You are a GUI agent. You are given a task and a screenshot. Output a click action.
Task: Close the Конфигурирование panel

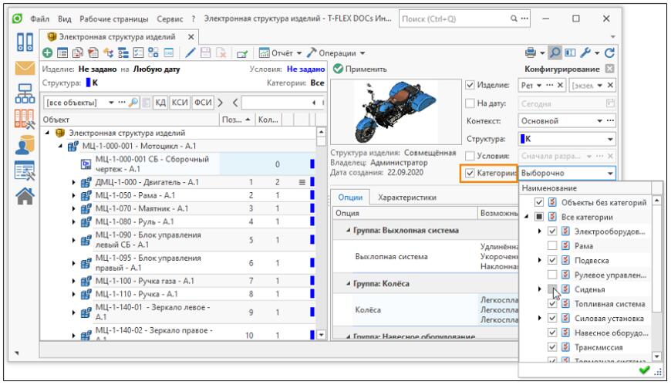pyautogui.click(x=610, y=69)
